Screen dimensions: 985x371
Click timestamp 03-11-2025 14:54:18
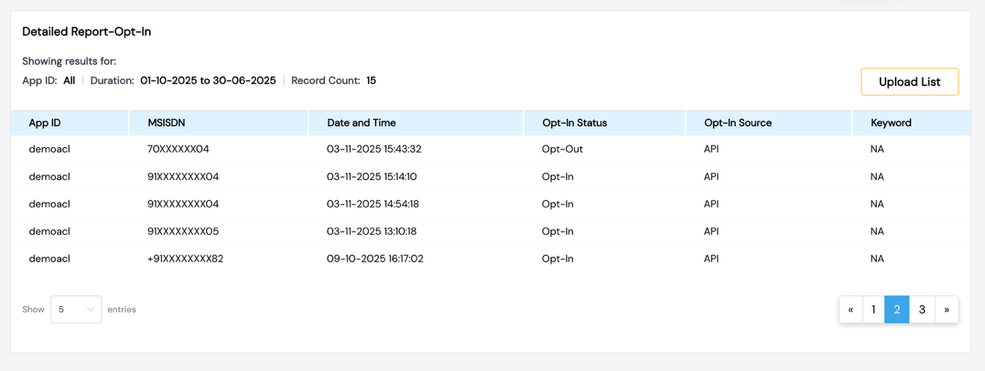tap(373, 204)
